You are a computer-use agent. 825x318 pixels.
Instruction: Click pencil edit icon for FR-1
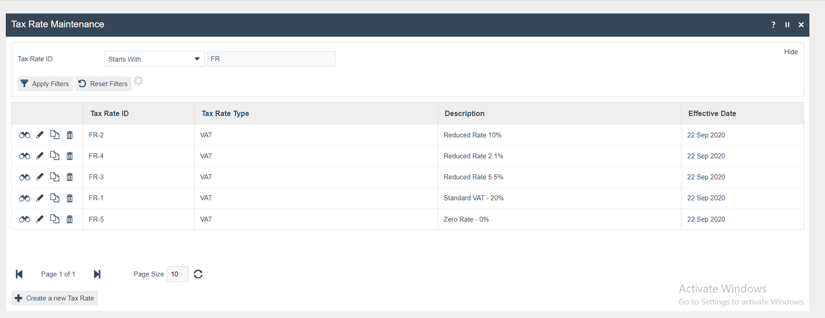coord(40,198)
